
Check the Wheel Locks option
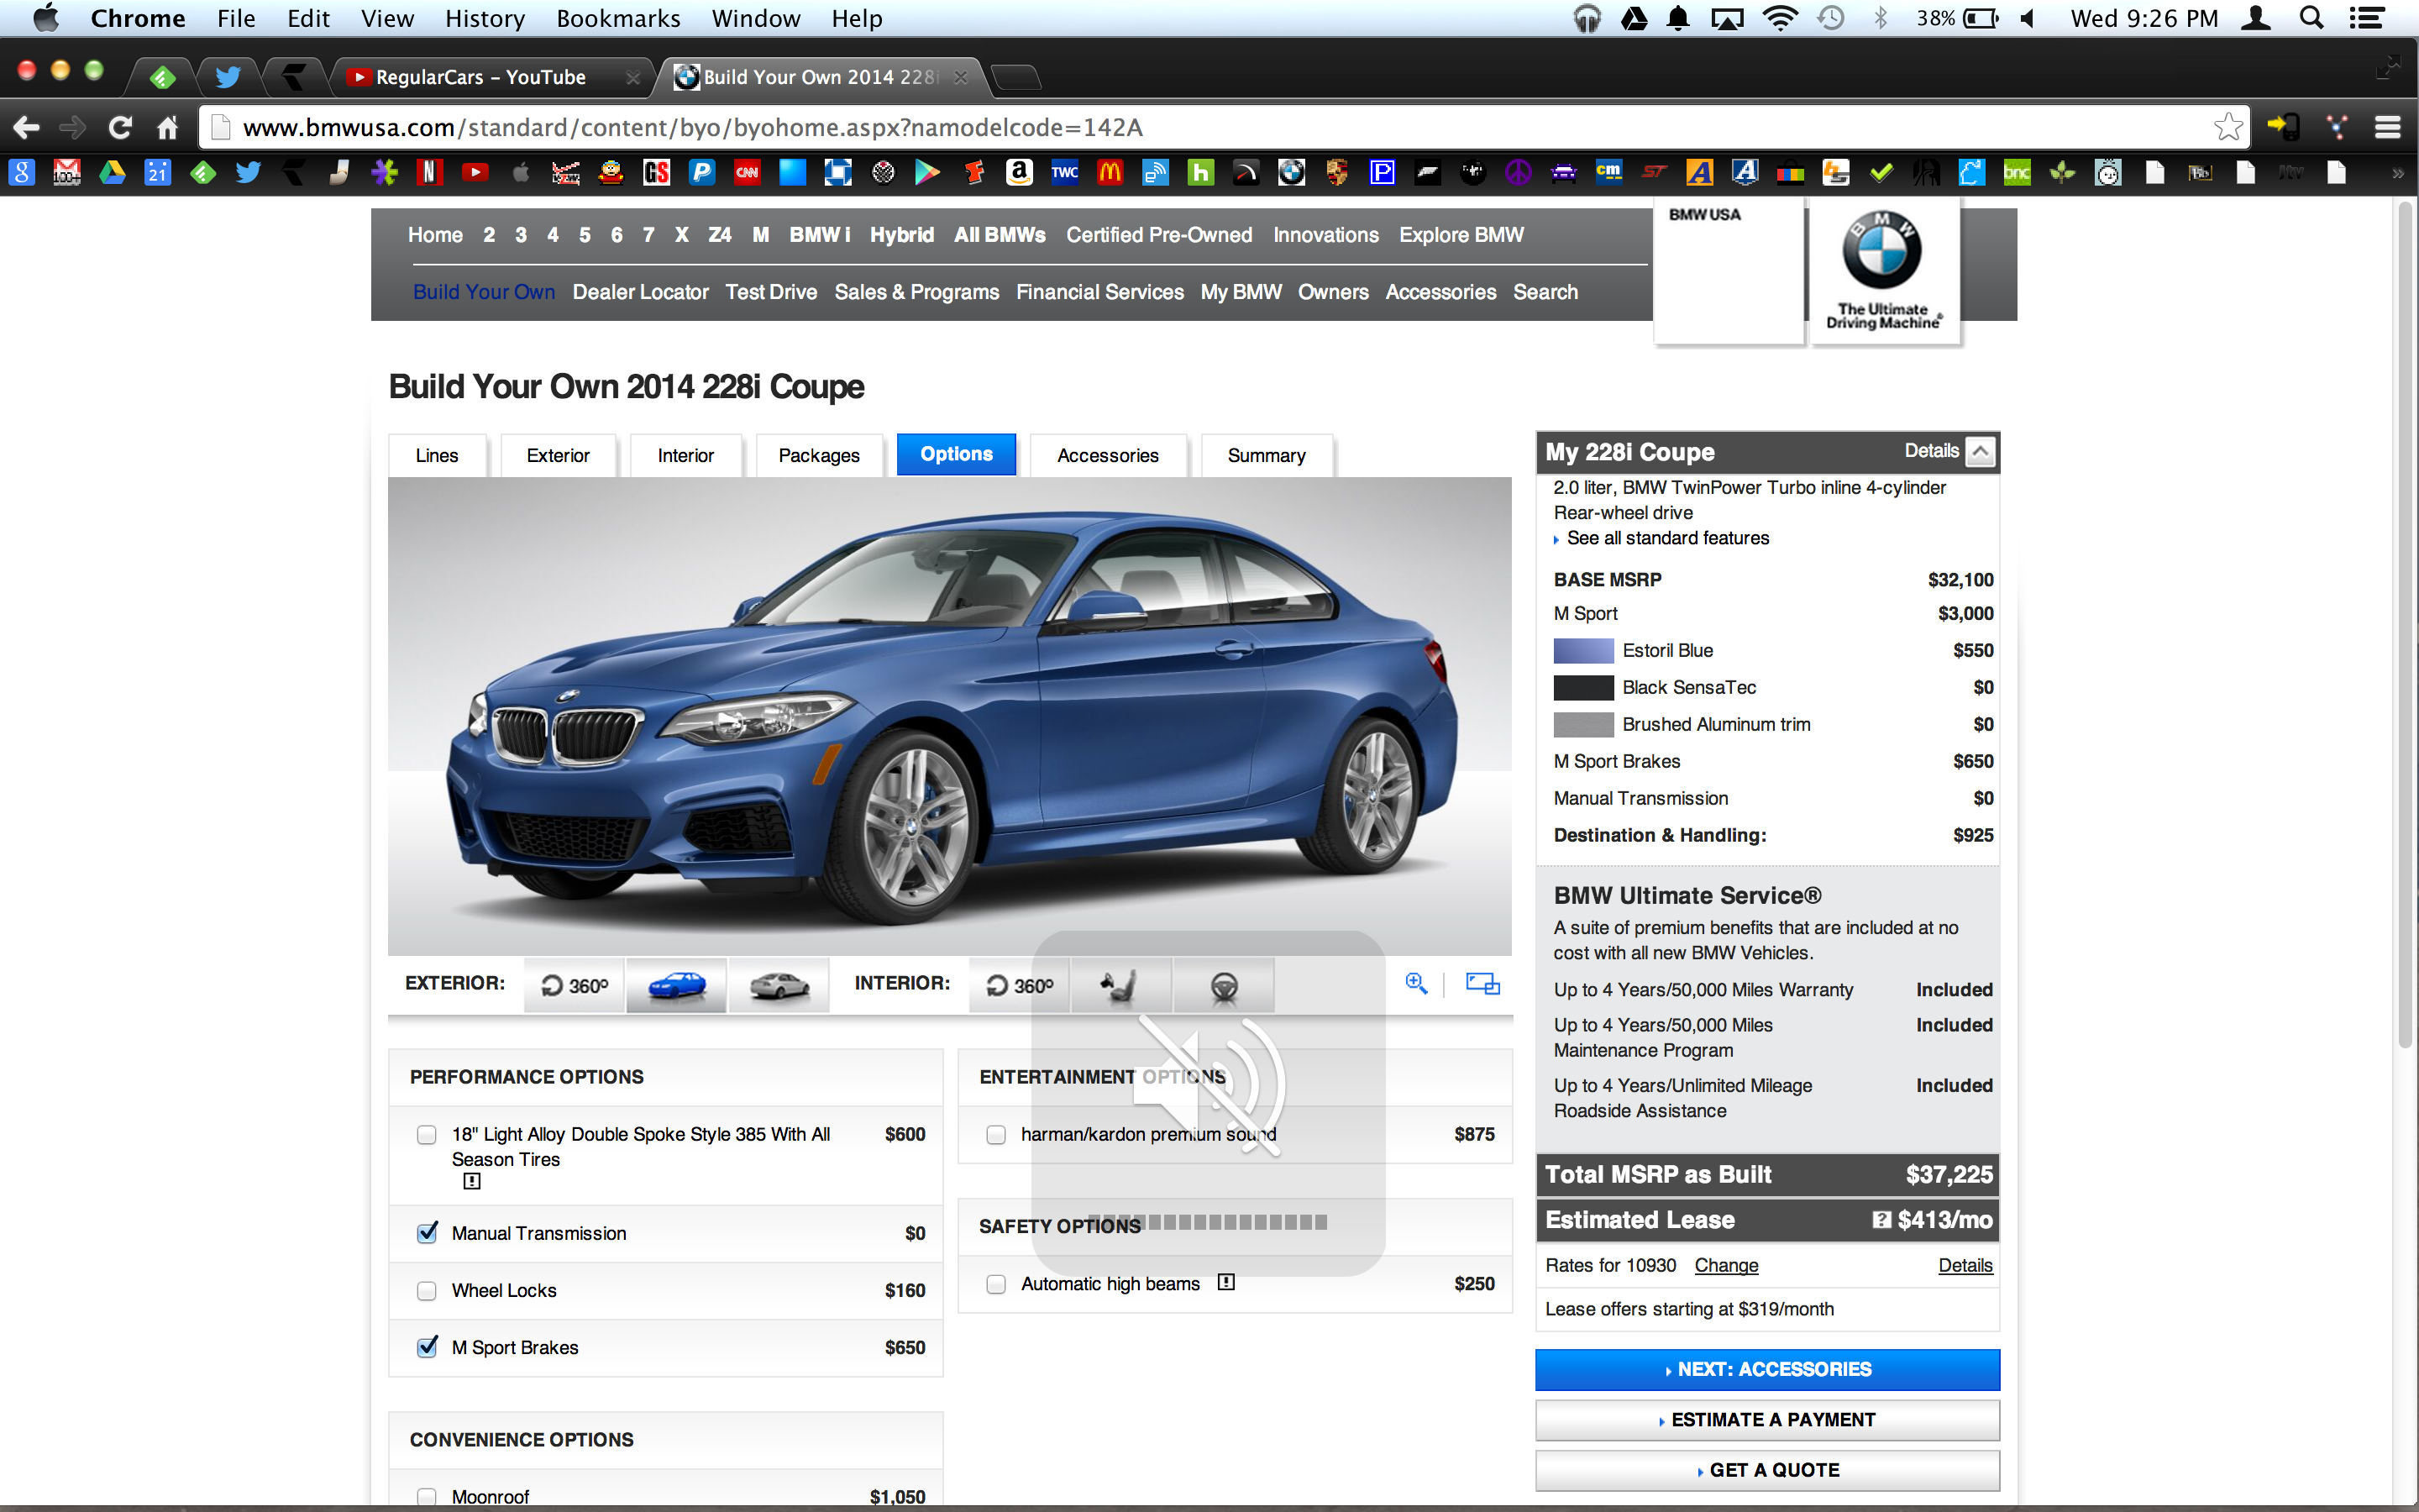(x=427, y=1291)
